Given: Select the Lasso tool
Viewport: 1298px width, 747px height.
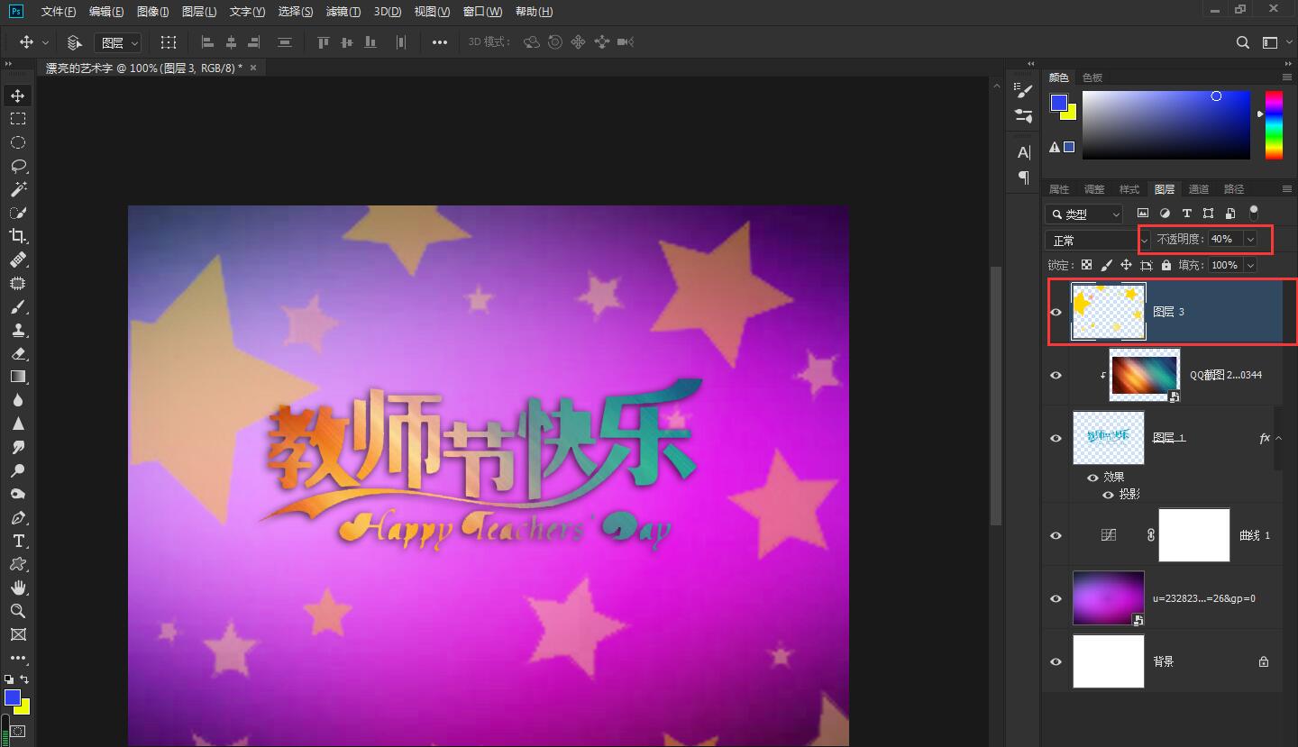Looking at the screenshot, I should click(18, 165).
